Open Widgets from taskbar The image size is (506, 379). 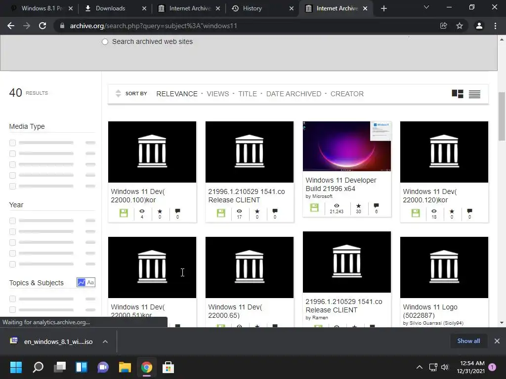click(x=82, y=367)
